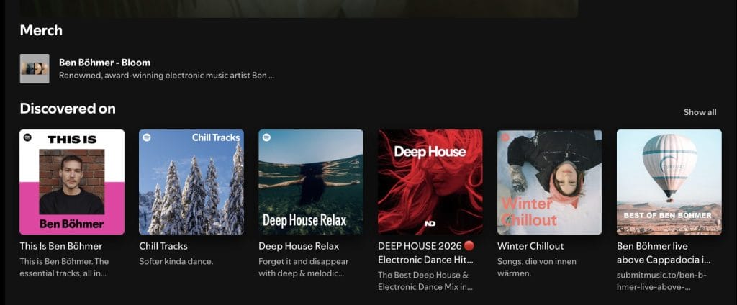
Task: Open the Chill Tracks snowy trees cover
Action: click(191, 182)
